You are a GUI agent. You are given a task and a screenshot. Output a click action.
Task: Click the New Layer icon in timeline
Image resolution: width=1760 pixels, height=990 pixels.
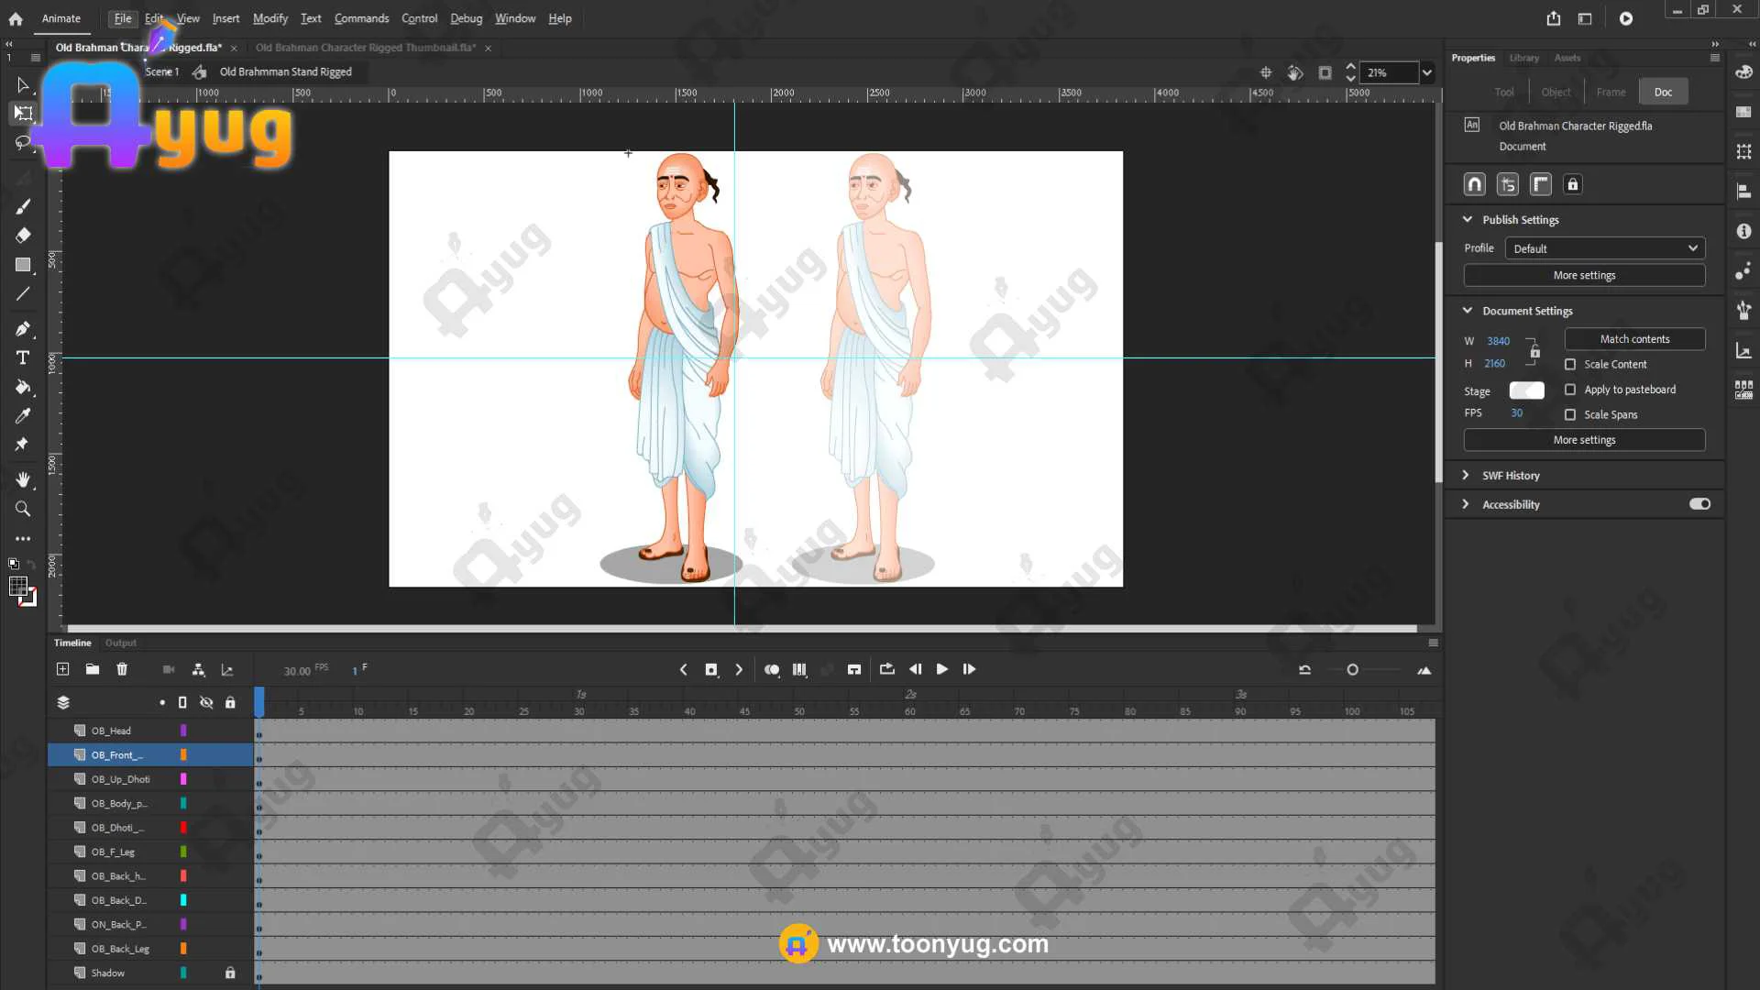coord(62,669)
